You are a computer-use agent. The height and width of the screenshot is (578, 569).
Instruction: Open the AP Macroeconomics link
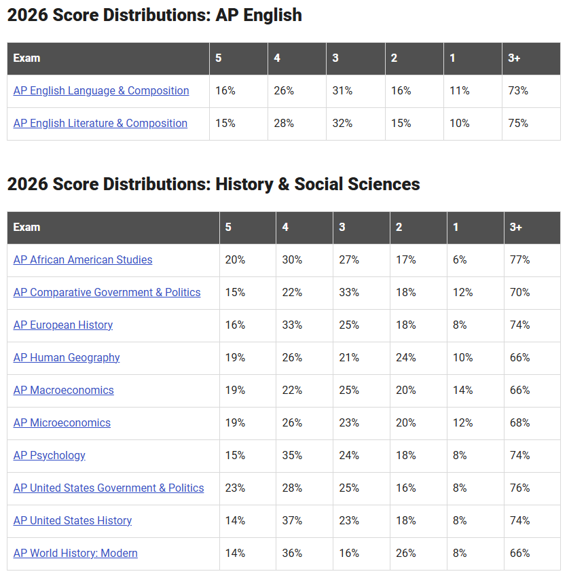[x=63, y=390]
